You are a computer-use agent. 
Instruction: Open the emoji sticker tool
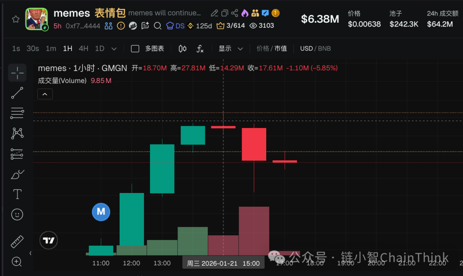(x=17, y=214)
